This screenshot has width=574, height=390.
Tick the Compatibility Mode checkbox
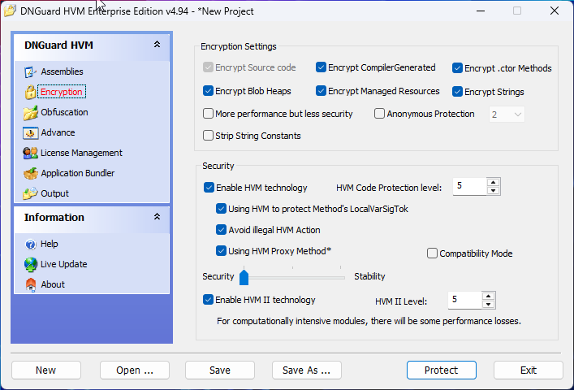432,253
